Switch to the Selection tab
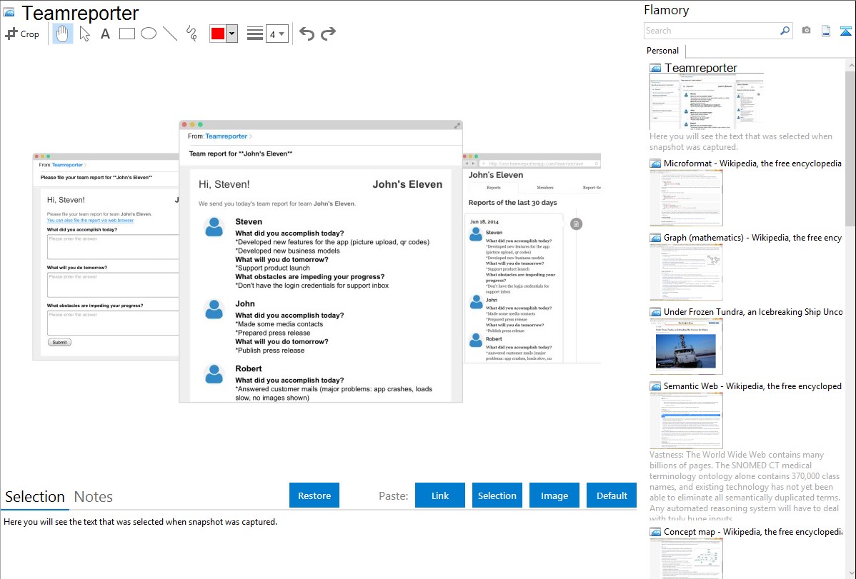Screen dimensions: 856x579 [35, 497]
